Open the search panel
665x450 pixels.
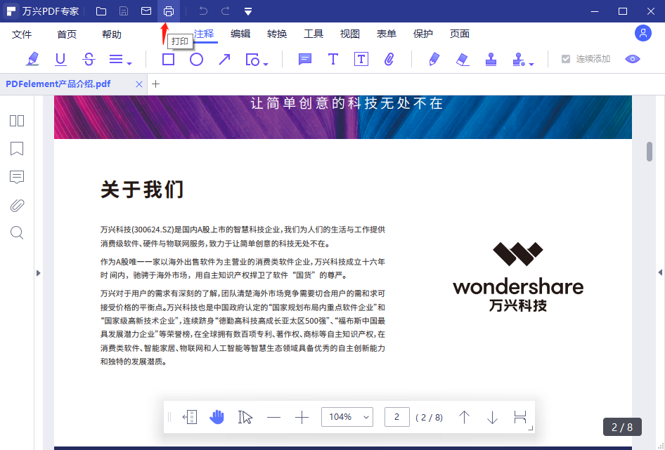tap(16, 232)
